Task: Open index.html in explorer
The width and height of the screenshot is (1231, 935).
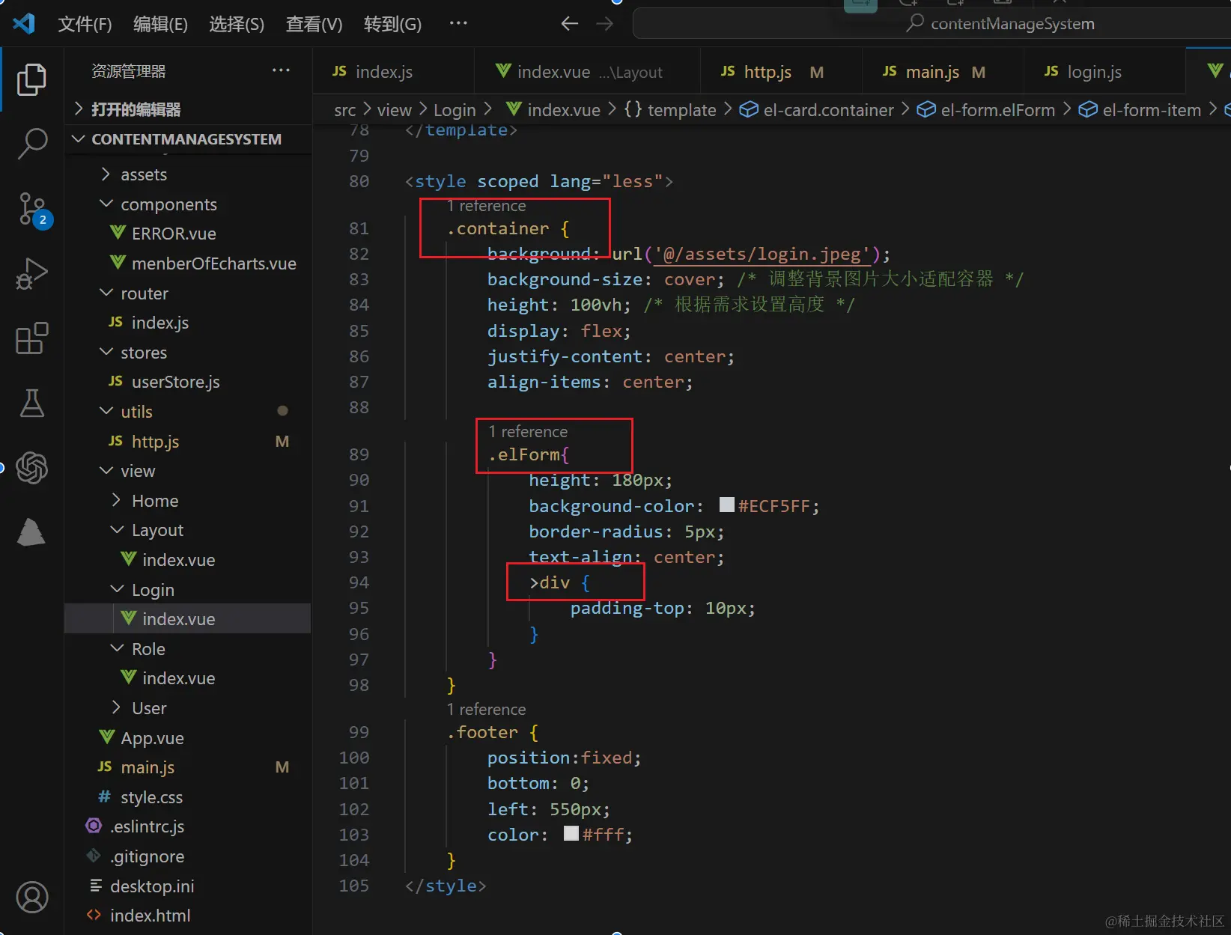Action: 188,916
